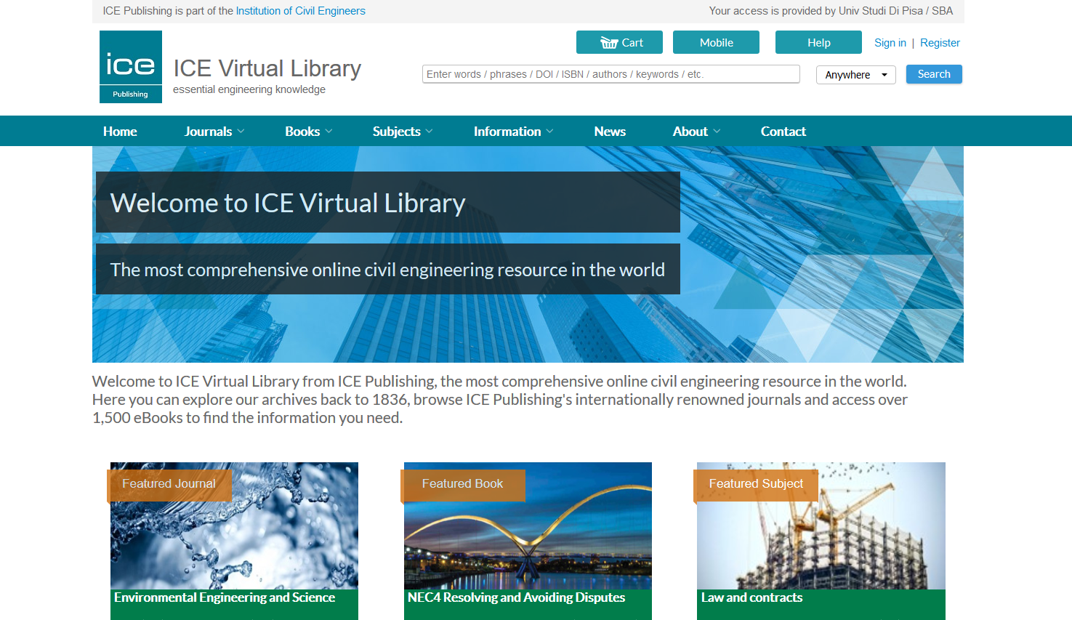
Task: Open the NEC4 Resolving and Avoiding Disputes book
Action: (516, 597)
